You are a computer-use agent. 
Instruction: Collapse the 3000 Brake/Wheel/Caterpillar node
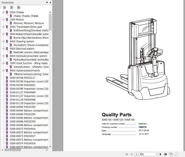(x=3, y=34)
